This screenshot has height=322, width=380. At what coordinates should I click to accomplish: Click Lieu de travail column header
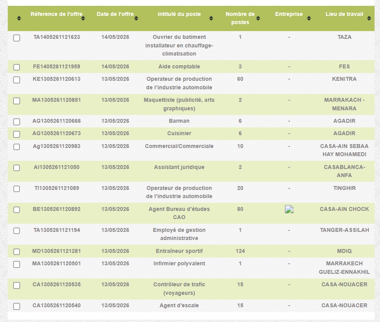pyautogui.click(x=344, y=14)
